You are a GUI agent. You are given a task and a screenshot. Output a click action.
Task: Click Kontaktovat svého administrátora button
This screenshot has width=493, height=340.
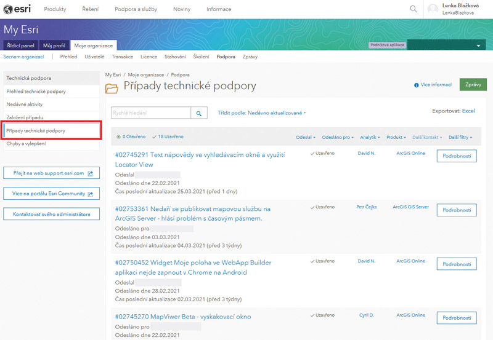point(52,214)
